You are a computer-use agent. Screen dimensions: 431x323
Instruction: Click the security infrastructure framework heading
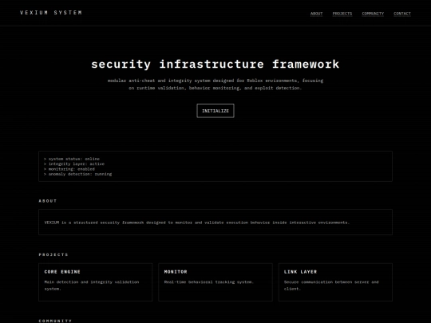[215, 65]
